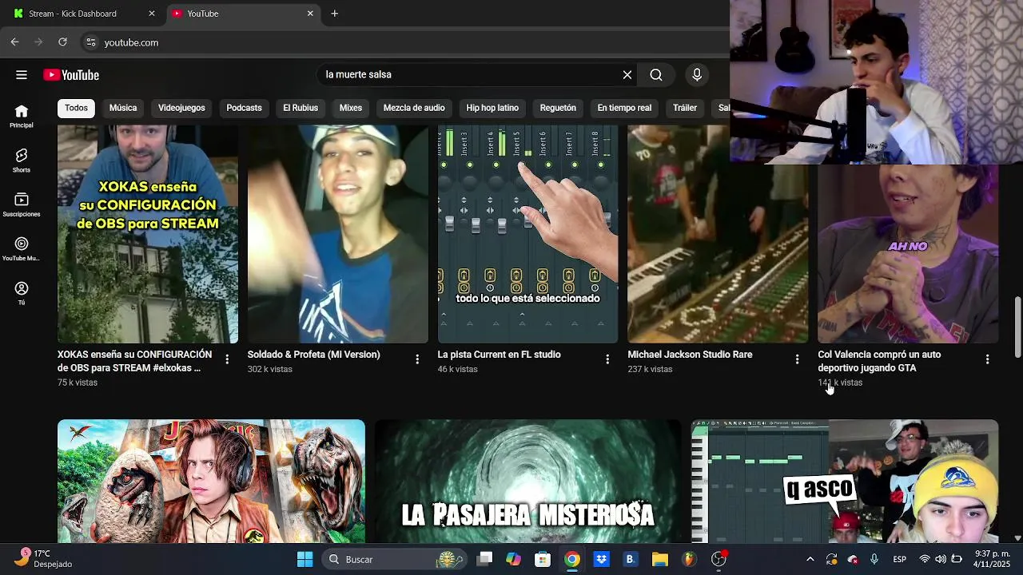Click the magnifier search button
Image resolution: width=1023 pixels, height=575 pixels.
pos(656,75)
